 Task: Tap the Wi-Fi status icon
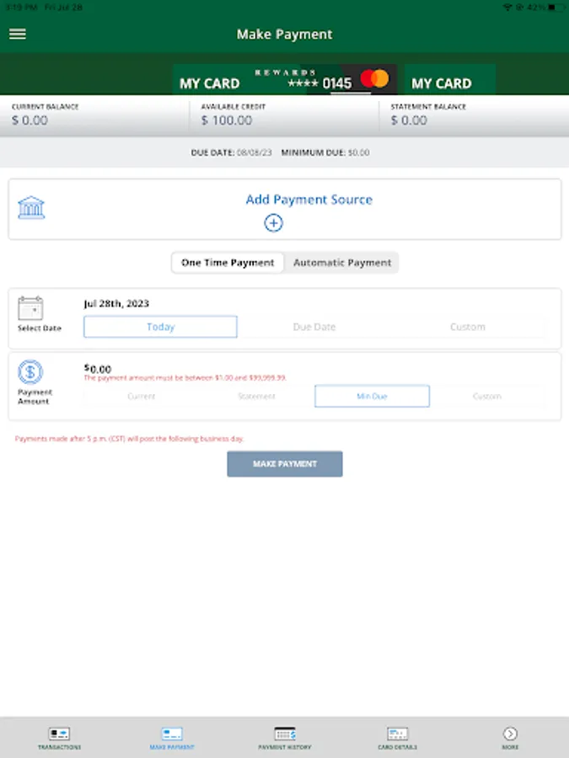[507, 8]
